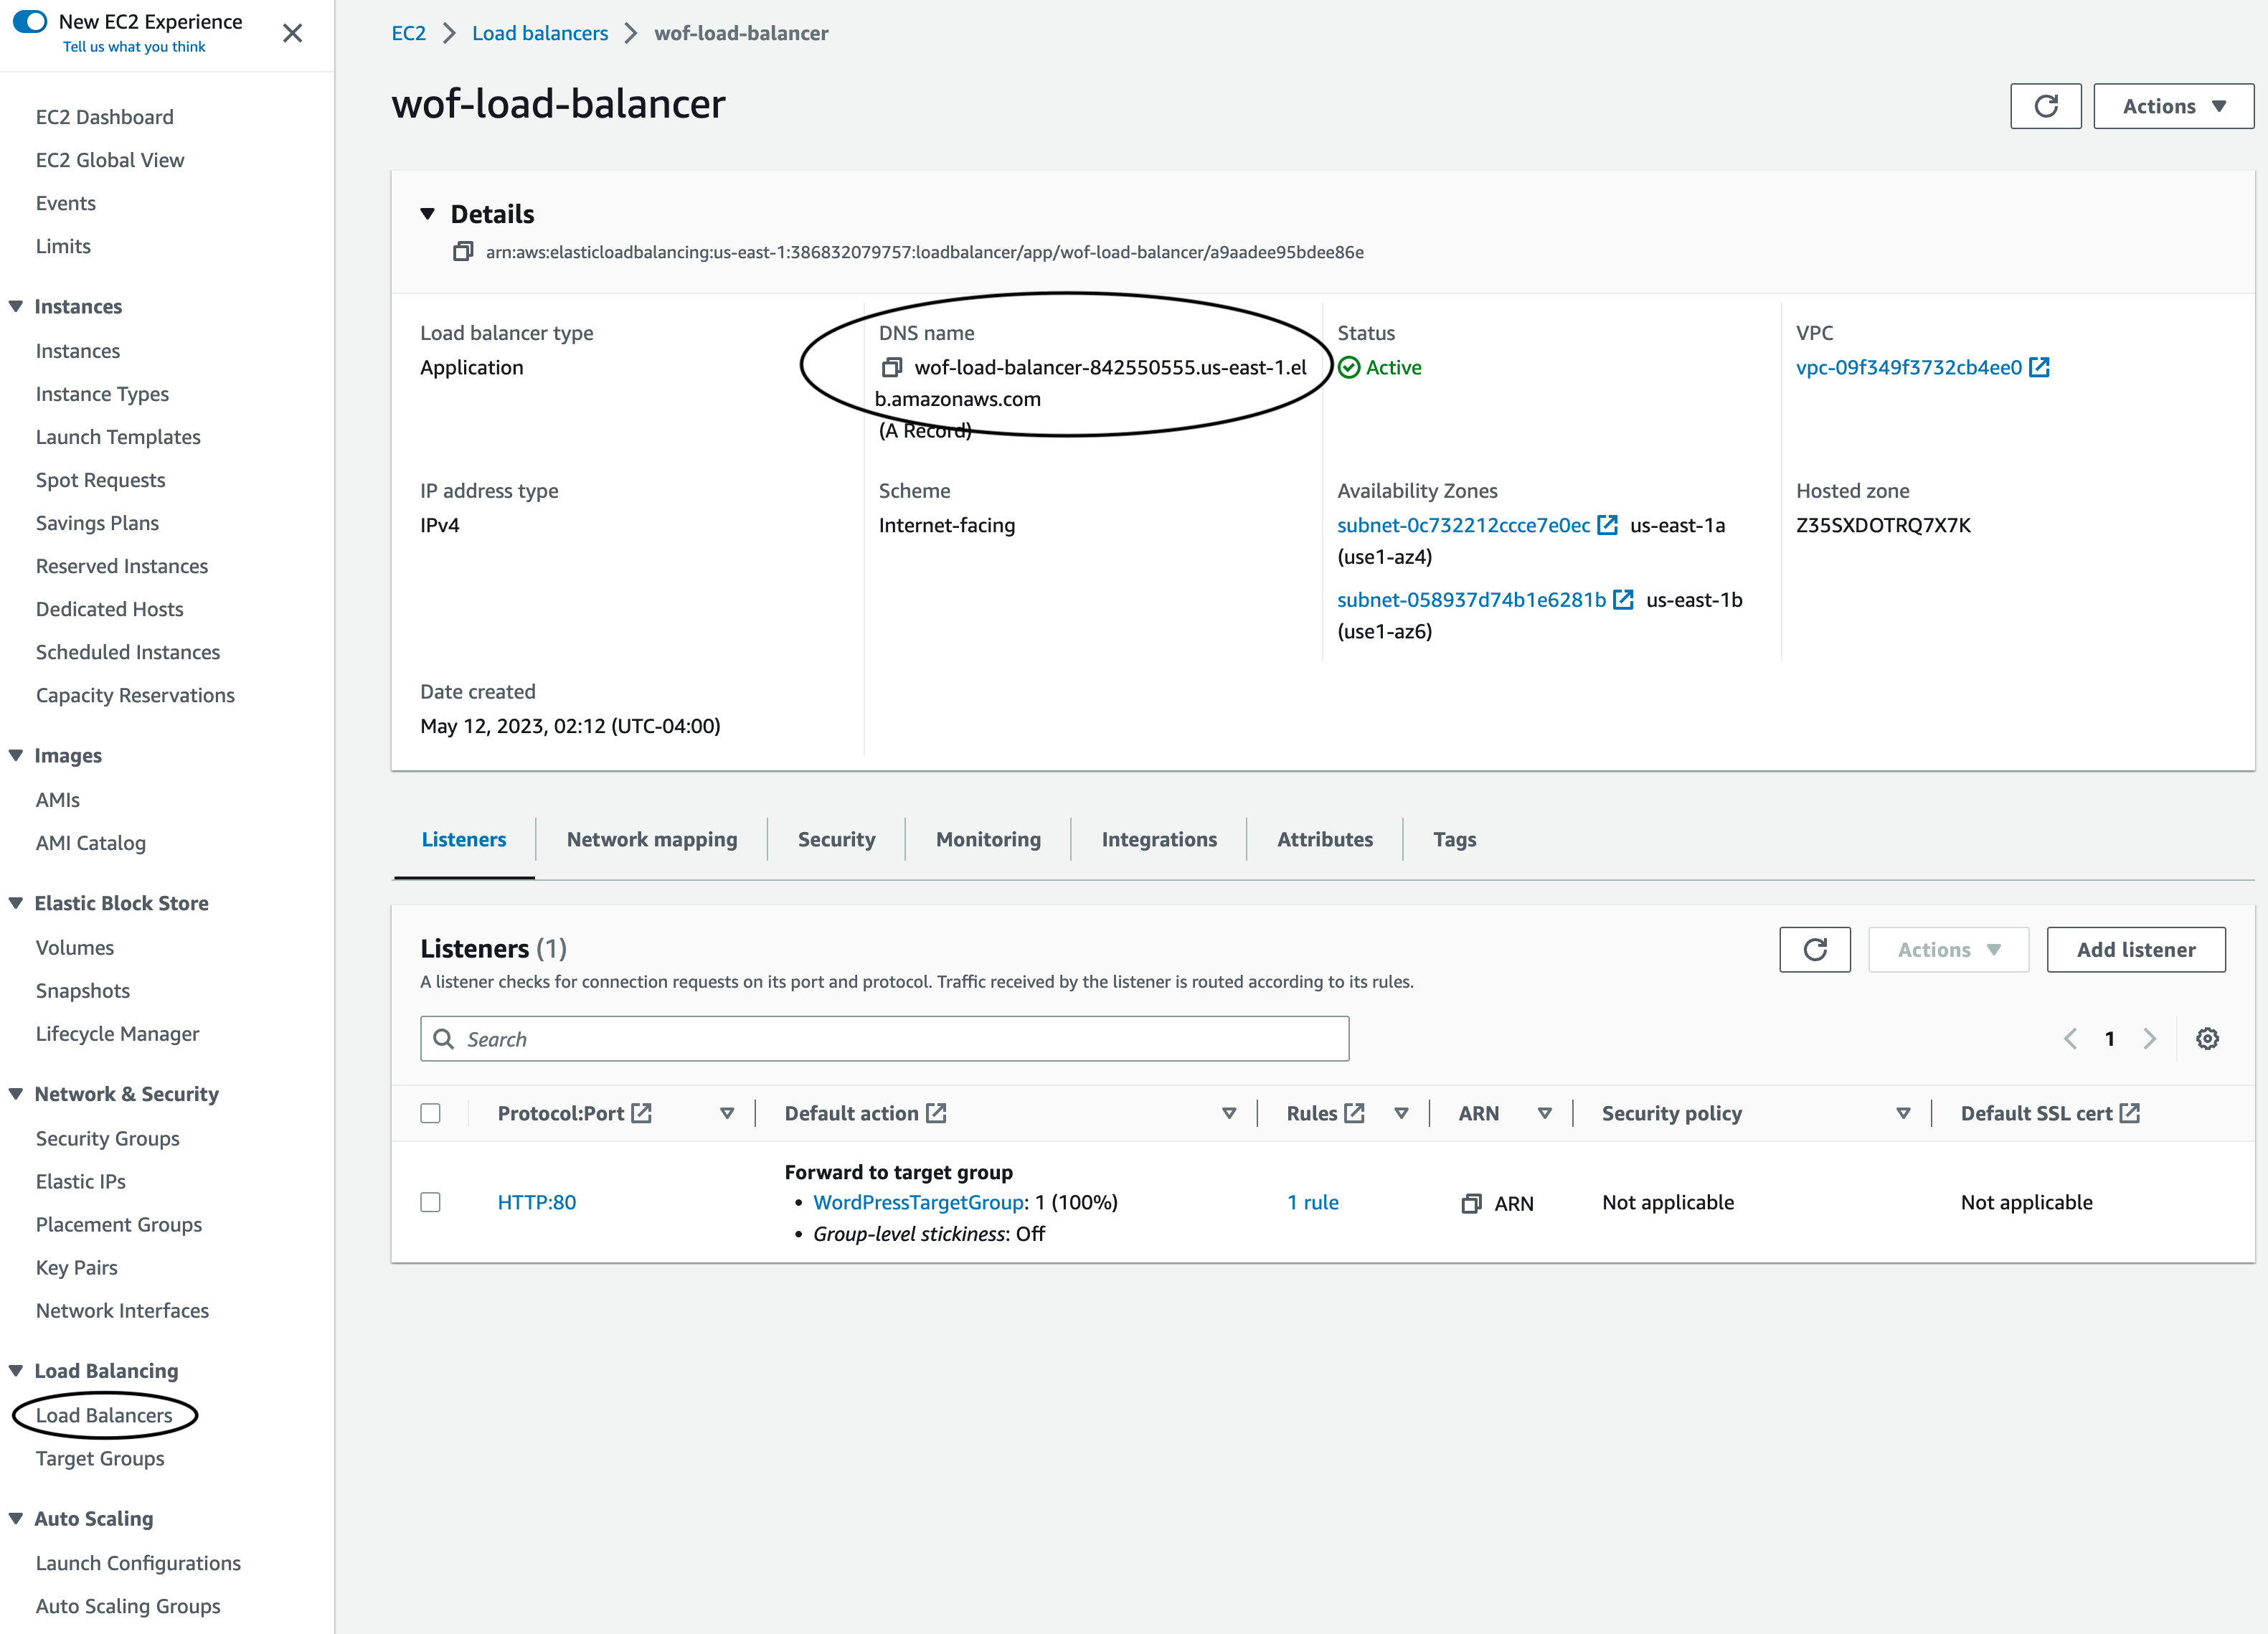Copy the load balancer ARN in Details
The width and height of the screenshot is (2268, 1634).
click(463, 252)
